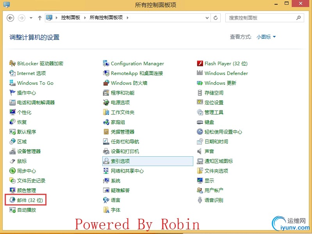Open the Configuration Manager icon
The height and width of the screenshot is (234, 312).
coord(106,63)
